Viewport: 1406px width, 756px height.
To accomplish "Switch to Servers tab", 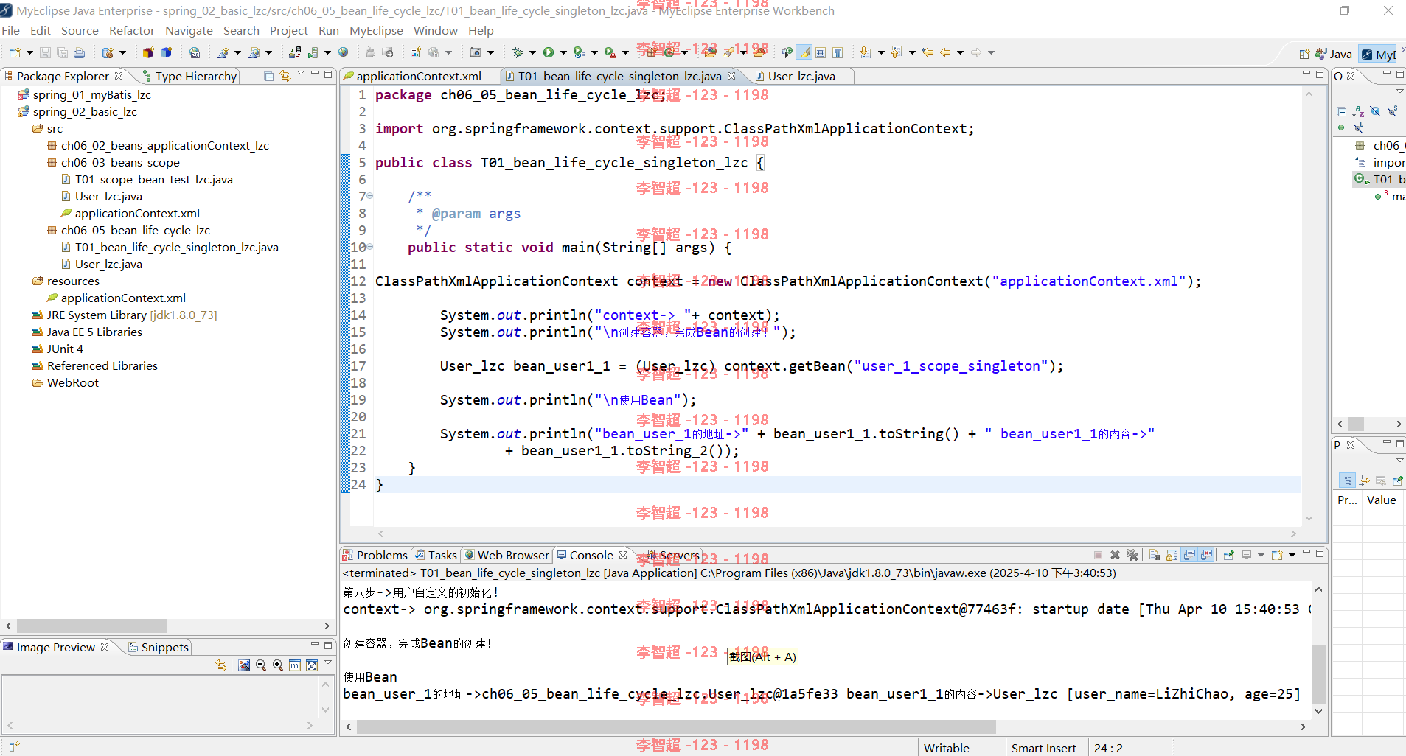I will 672,555.
